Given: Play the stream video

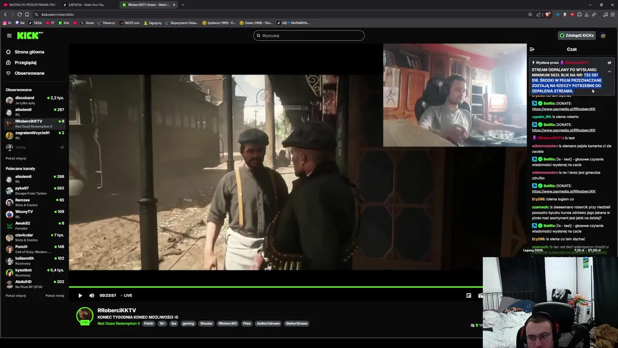Looking at the screenshot, I should pyautogui.click(x=80, y=295).
